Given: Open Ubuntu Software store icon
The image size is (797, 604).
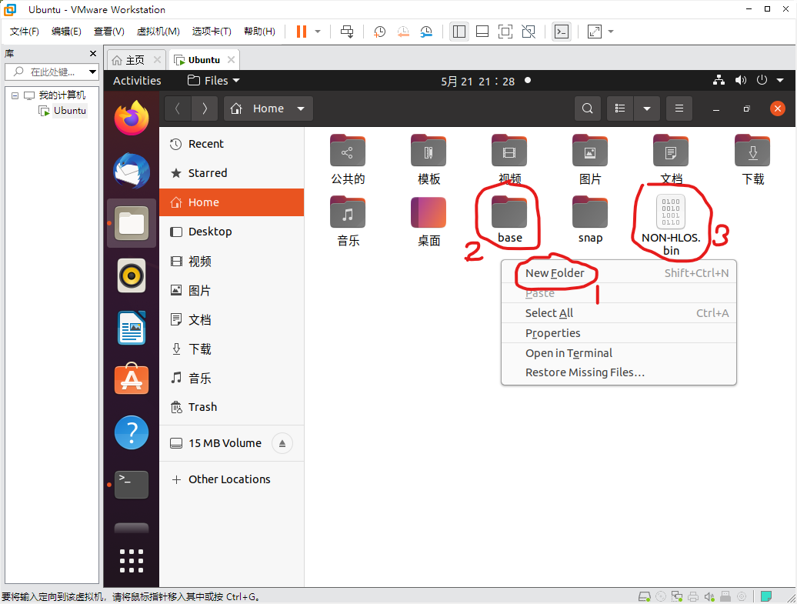Looking at the screenshot, I should click(132, 379).
